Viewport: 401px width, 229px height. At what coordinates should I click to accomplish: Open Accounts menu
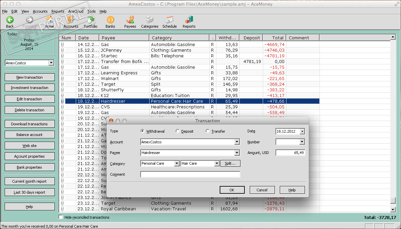tap(40, 11)
